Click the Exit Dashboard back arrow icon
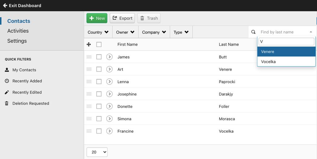Viewport: 317px width, 159px height. (x=5, y=6)
